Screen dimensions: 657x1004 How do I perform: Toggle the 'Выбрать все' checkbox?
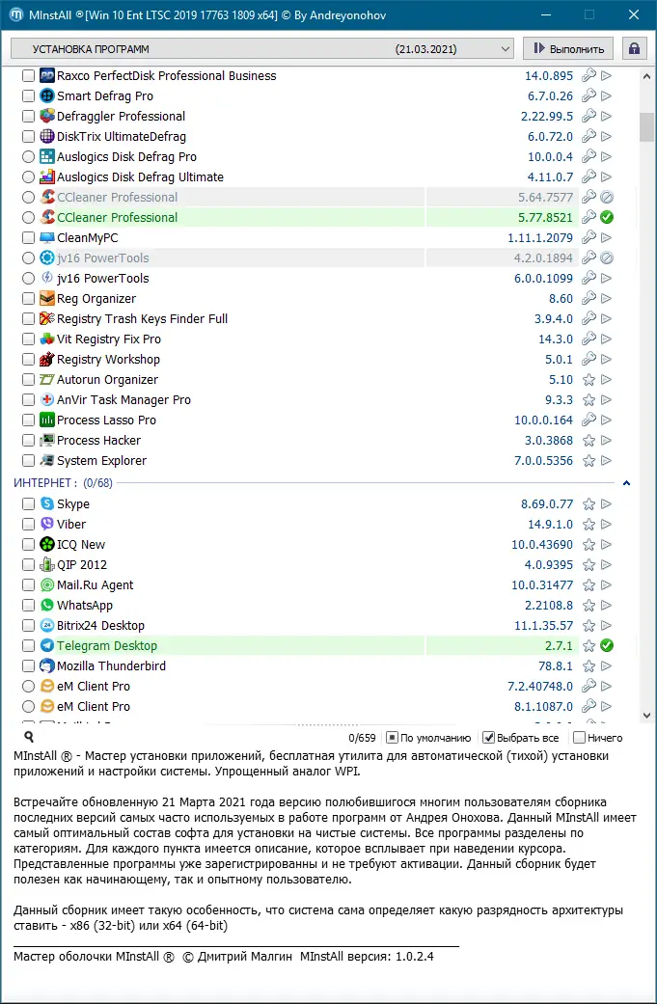(x=489, y=738)
